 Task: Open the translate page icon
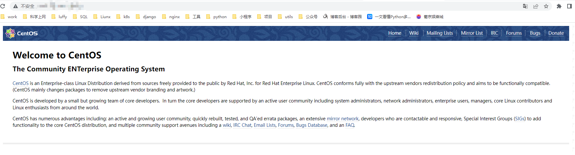pyautogui.click(x=525, y=6)
